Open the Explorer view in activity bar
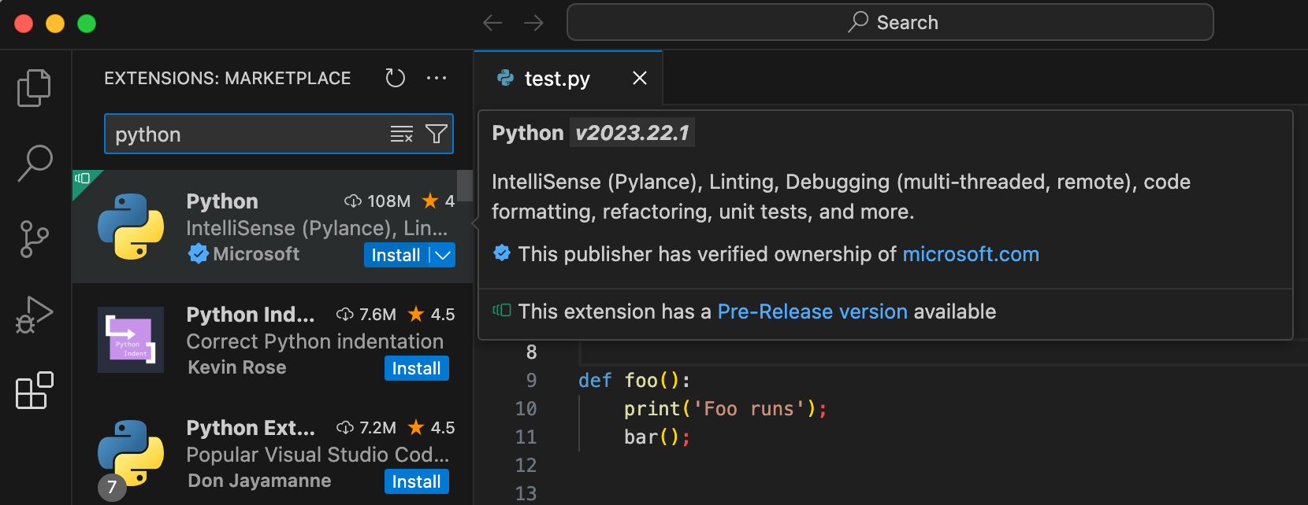This screenshot has width=1308, height=505. tap(34, 87)
